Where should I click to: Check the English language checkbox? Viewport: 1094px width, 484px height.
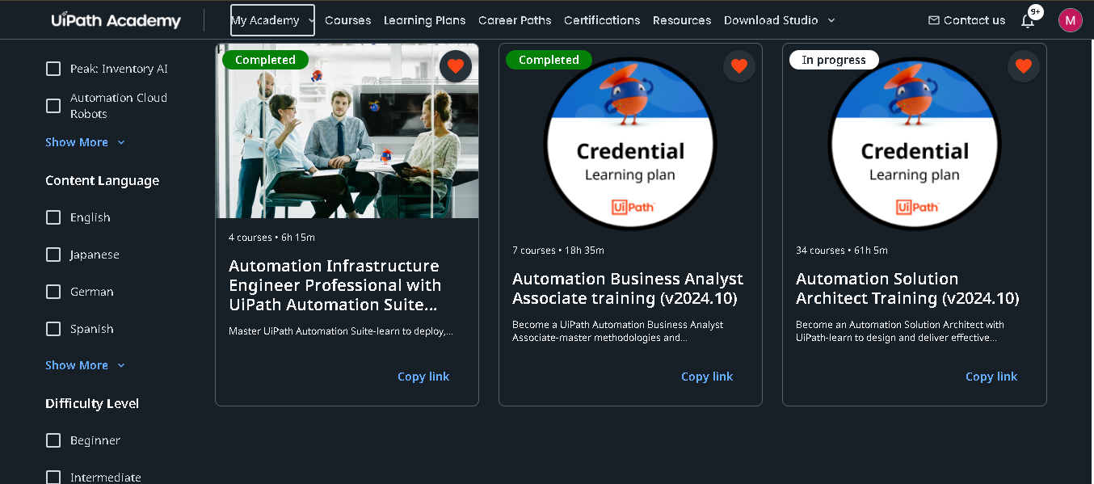point(53,217)
